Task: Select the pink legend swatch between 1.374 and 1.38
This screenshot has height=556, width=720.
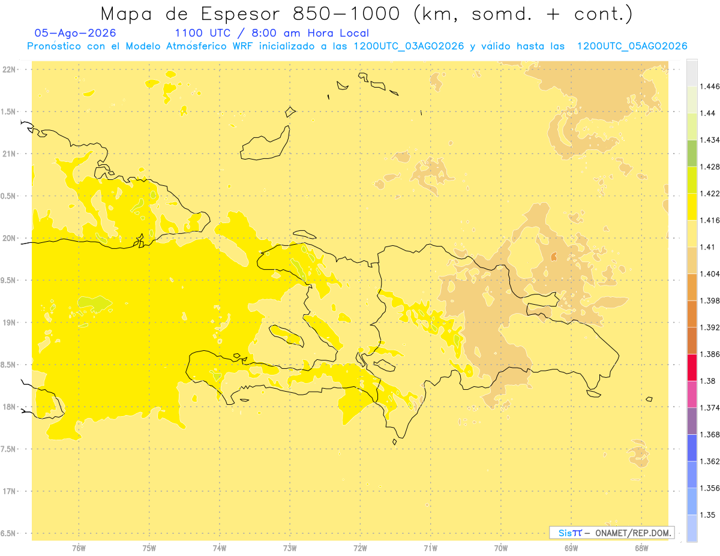Action: 692,395
